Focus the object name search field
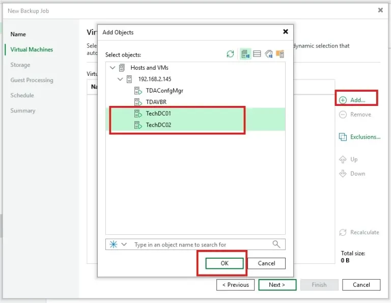Screen dimensions: 391x303 point(195,244)
